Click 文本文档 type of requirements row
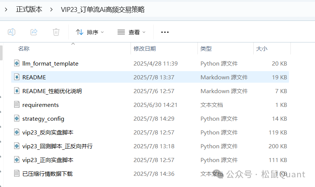The width and height of the screenshot is (315, 187). pos(212,105)
